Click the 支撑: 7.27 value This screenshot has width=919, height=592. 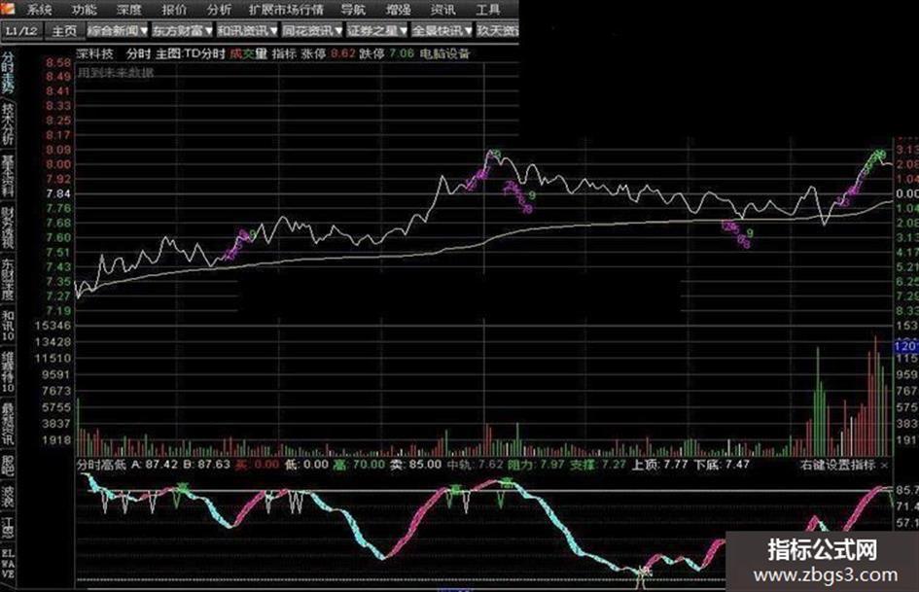[x=598, y=465]
